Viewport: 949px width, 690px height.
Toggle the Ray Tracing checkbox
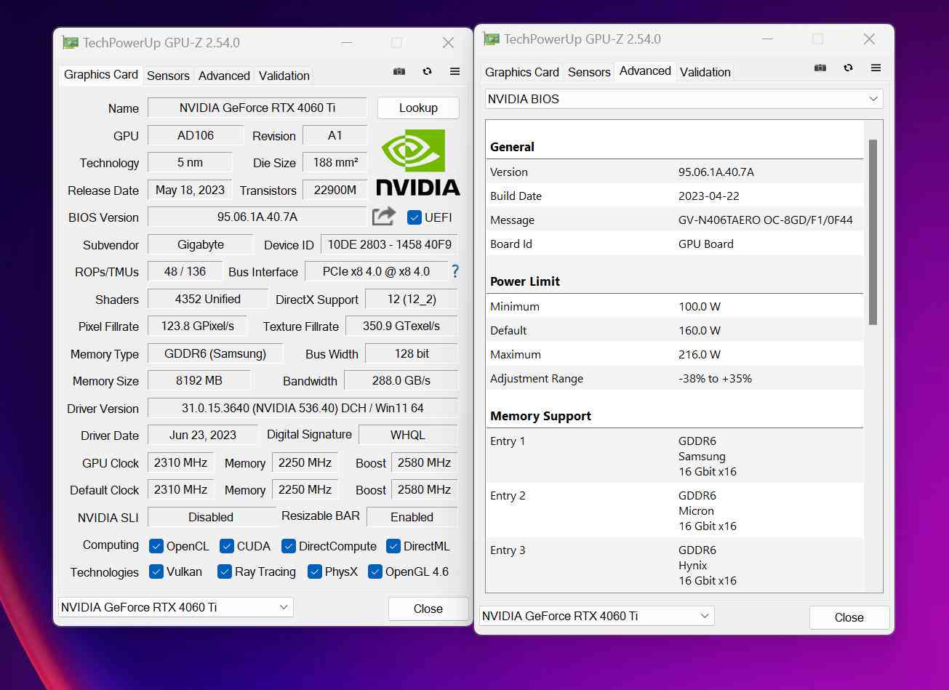point(225,571)
